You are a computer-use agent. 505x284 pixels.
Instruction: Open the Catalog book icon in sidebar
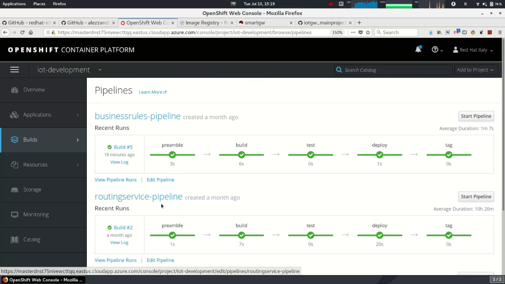14,240
